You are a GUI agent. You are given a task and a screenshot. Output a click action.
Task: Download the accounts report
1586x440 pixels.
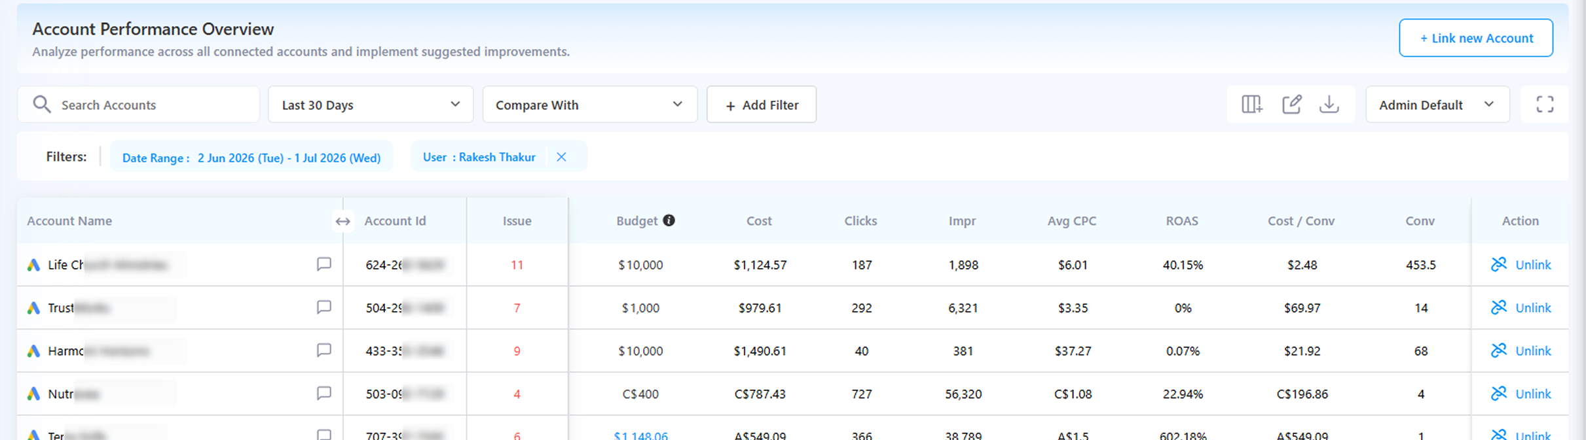(1329, 104)
